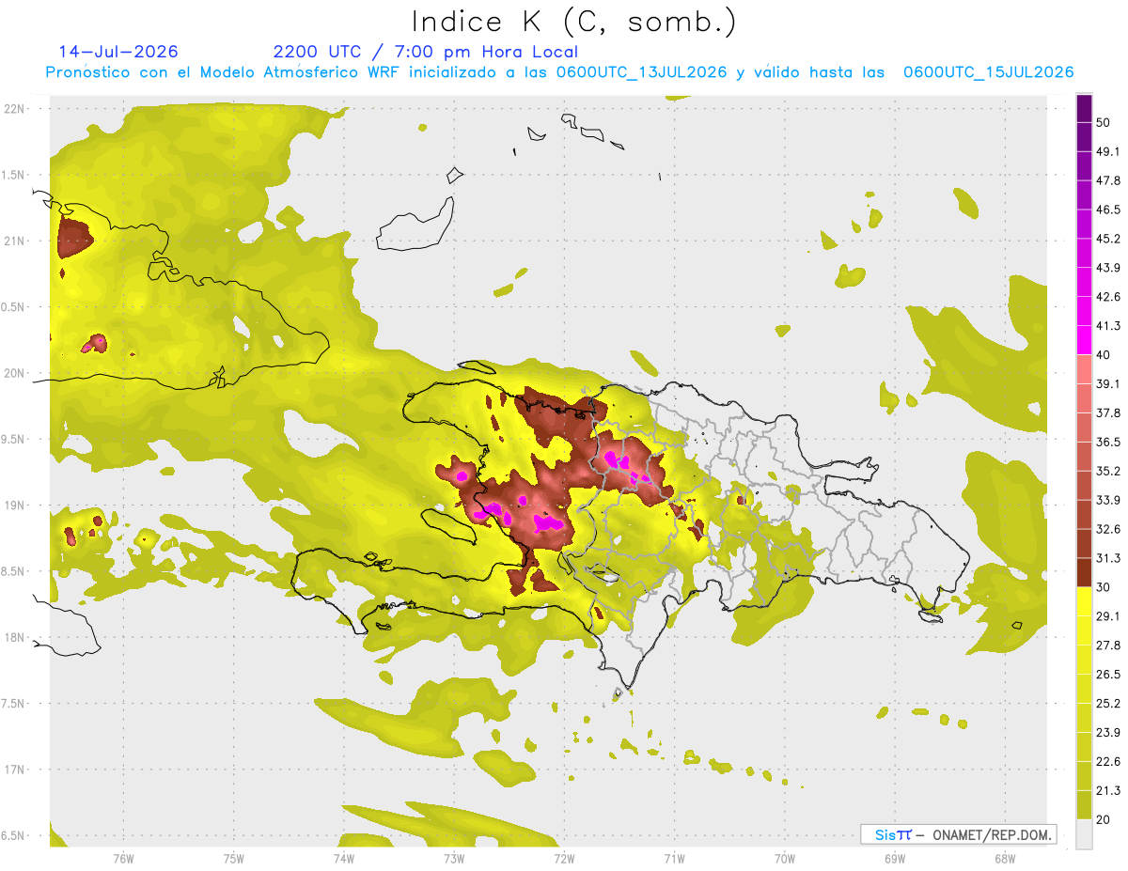Click the '8.5N' latitude label

[14, 571]
